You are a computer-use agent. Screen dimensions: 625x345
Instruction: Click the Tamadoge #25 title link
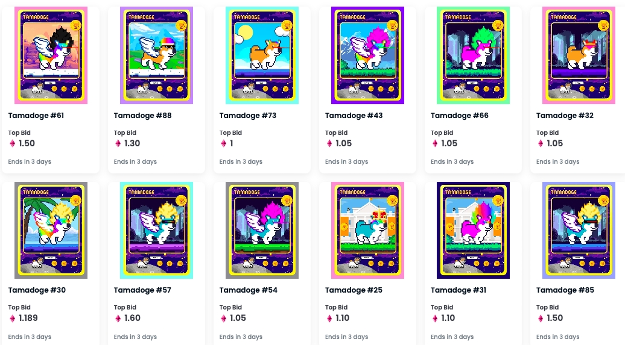(354, 290)
